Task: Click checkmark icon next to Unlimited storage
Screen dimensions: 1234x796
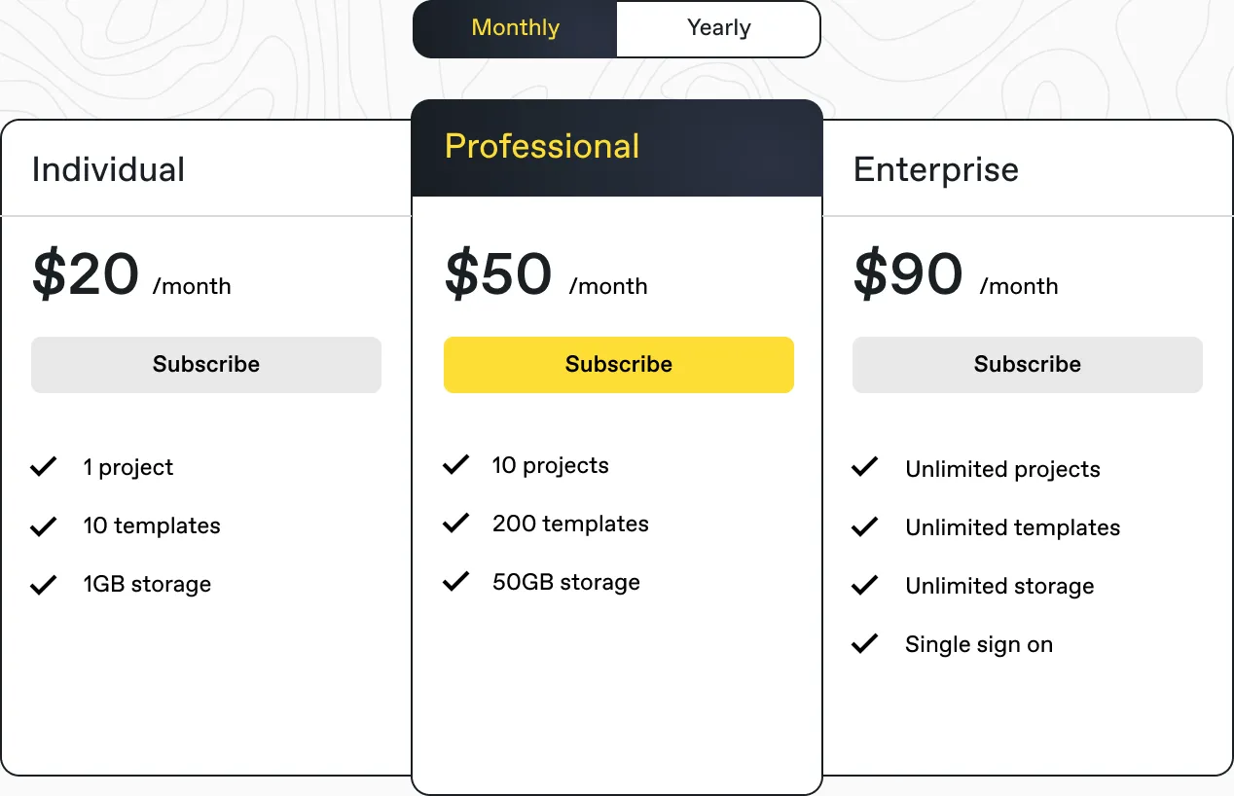Action: (x=865, y=586)
